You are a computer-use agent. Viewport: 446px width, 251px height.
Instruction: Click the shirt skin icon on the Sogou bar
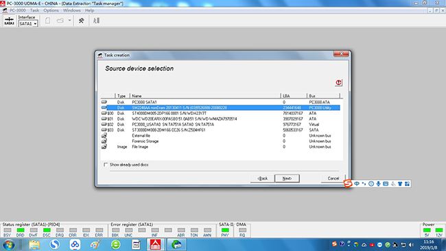(x=400, y=184)
